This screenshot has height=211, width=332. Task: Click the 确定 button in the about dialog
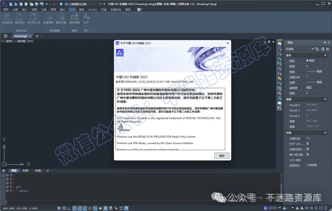(222, 156)
